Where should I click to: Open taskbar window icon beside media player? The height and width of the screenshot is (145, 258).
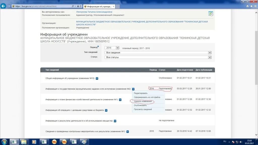tap(44, 142)
